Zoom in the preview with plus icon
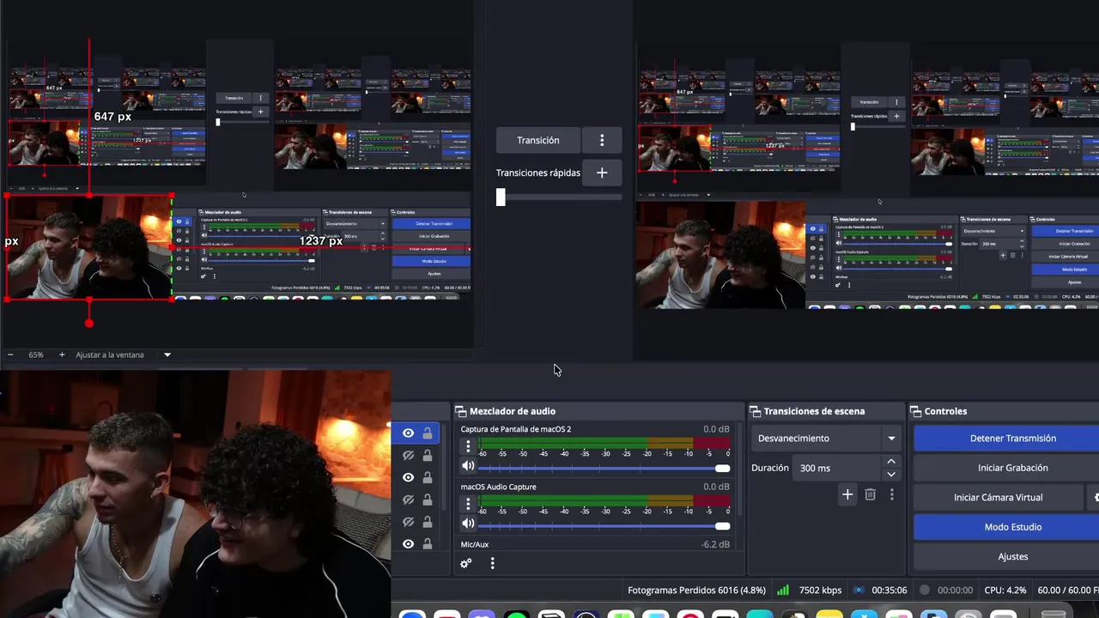This screenshot has width=1099, height=618. coord(62,354)
